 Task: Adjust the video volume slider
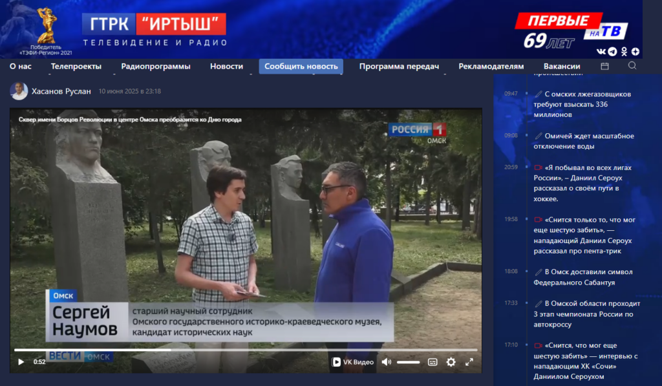point(409,362)
